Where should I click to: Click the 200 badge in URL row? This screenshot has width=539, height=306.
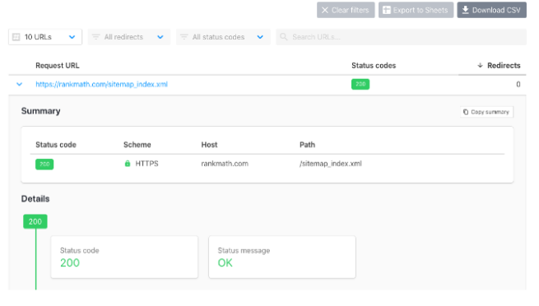click(360, 84)
